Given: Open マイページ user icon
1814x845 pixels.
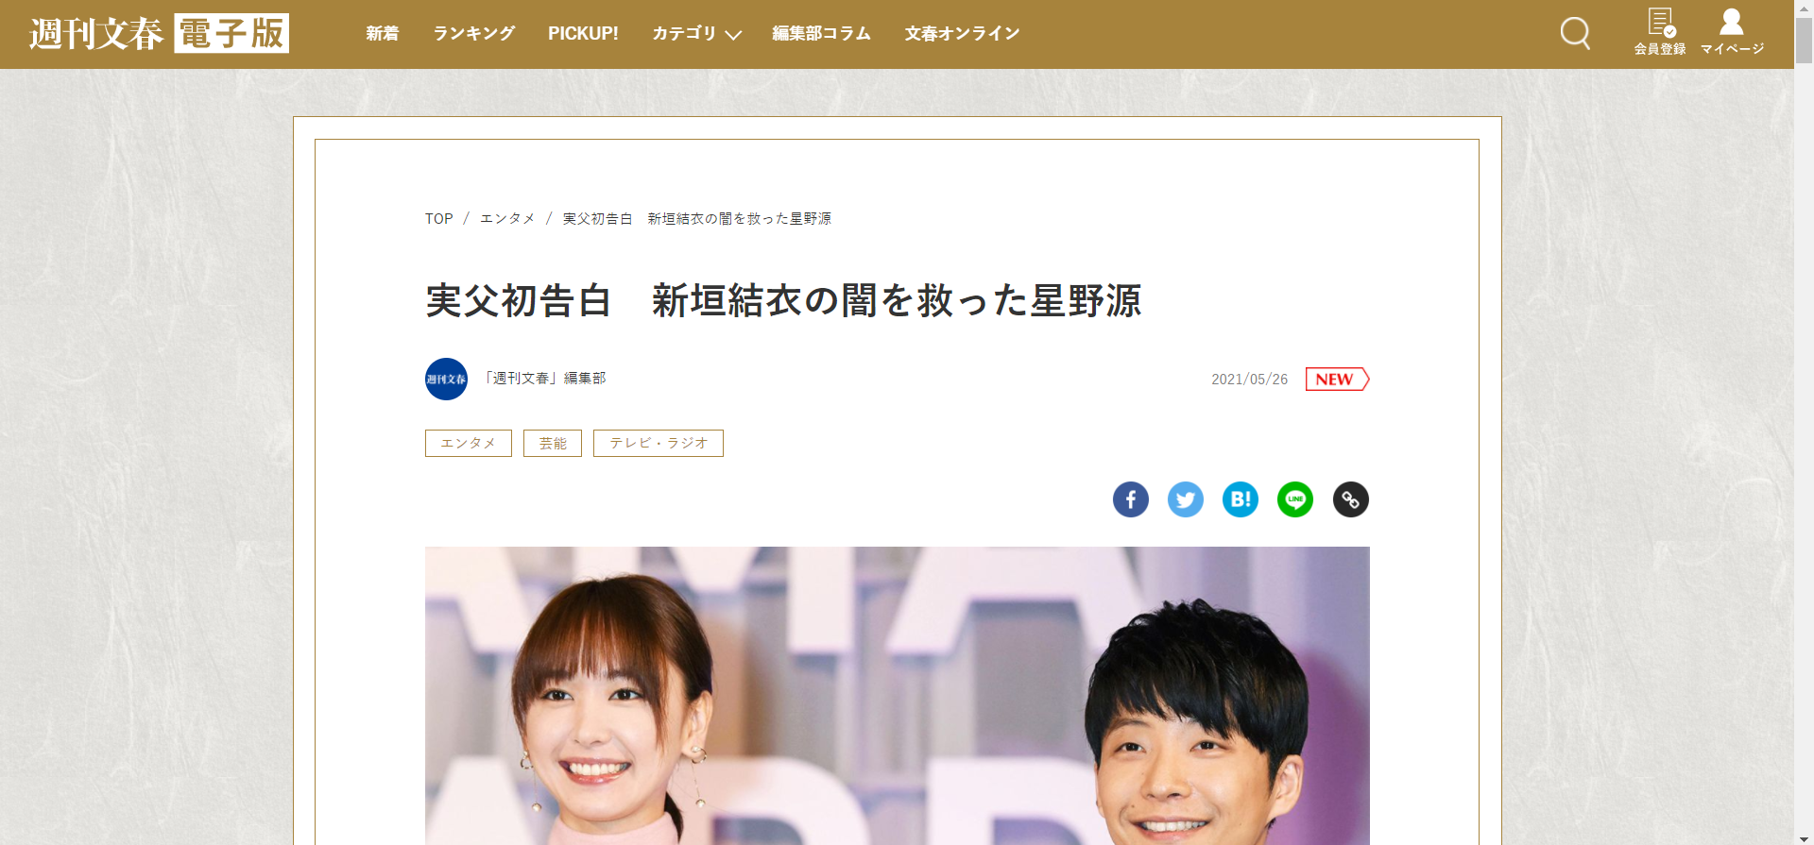Looking at the screenshot, I should [x=1732, y=32].
